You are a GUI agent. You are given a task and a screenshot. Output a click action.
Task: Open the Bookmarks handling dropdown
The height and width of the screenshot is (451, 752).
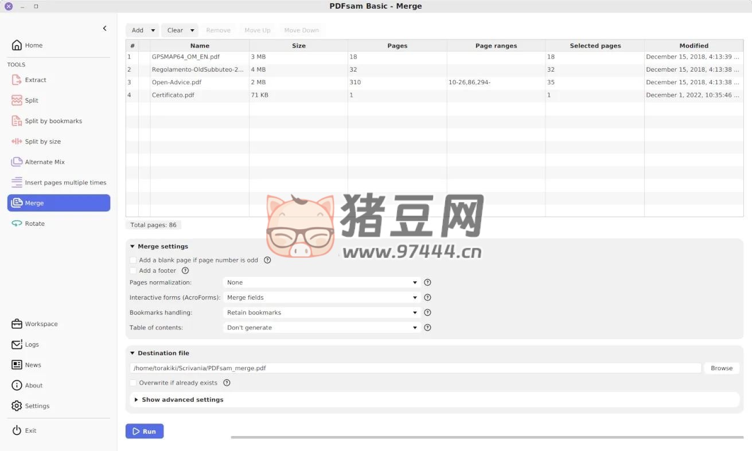322,312
